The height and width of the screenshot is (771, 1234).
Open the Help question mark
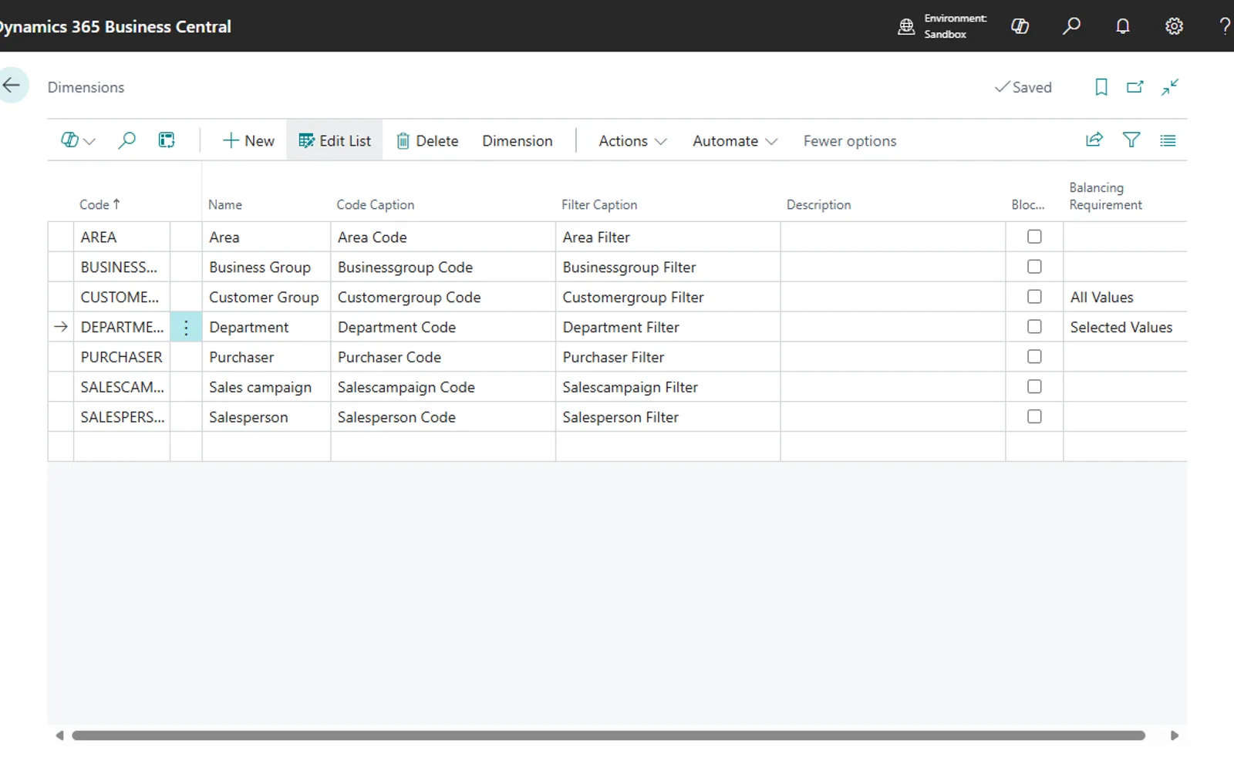click(x=1225, y=26)
